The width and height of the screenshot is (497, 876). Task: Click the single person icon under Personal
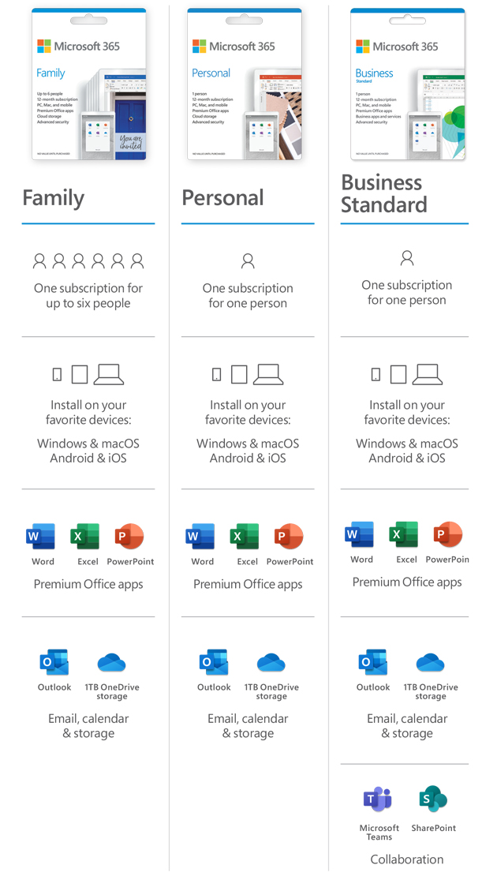[x=248, y=260]
